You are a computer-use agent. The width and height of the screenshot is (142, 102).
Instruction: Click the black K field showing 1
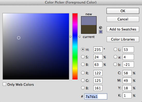click(127, 96)
